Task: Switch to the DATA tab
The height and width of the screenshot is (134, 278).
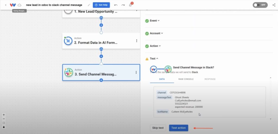Action: pos(162,79)
